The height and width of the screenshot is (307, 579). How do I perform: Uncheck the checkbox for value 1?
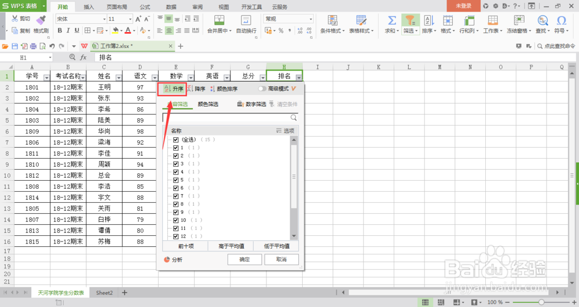click(x=176, y=148)
